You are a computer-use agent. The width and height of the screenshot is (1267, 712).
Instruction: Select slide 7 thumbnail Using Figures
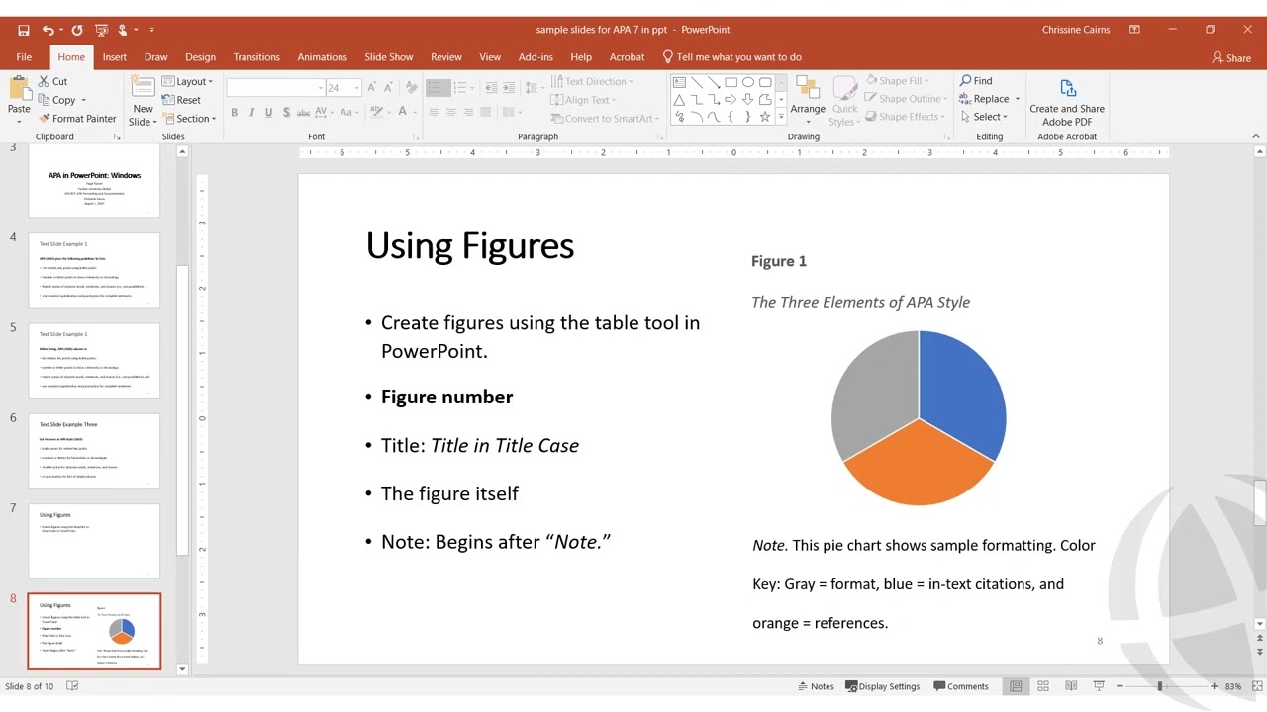point(94,541)
